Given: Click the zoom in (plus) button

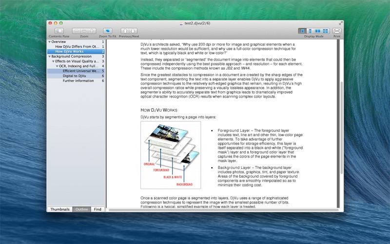Looking at the screenshot, I should [x=92, y=31].
